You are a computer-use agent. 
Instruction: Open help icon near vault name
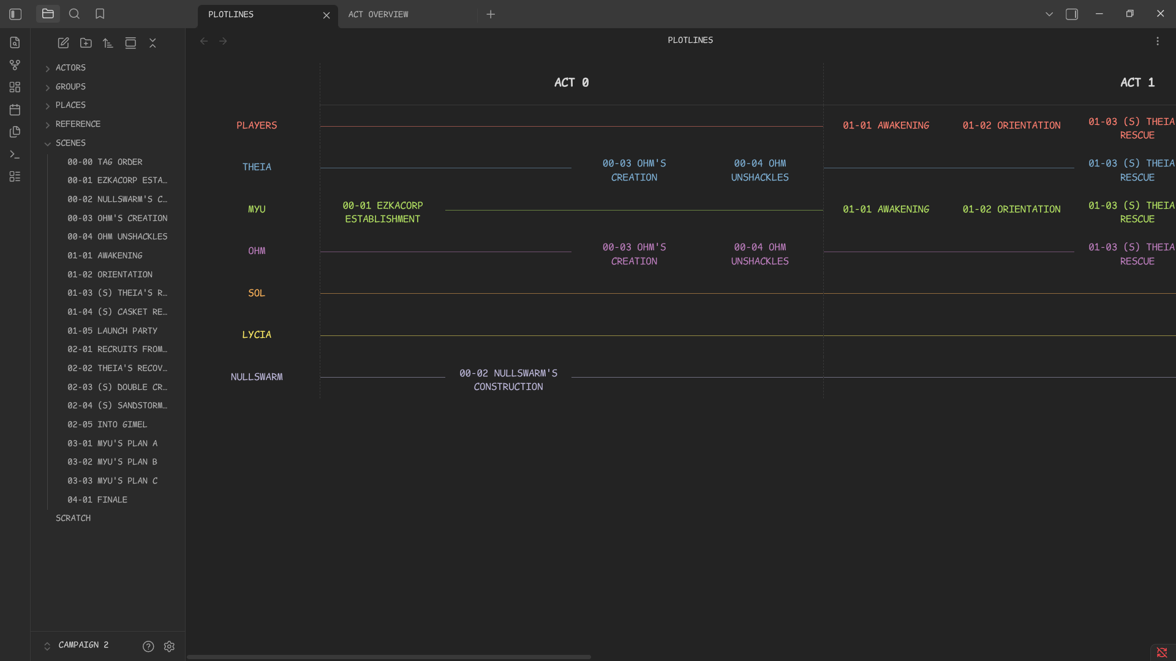(148, 646)
